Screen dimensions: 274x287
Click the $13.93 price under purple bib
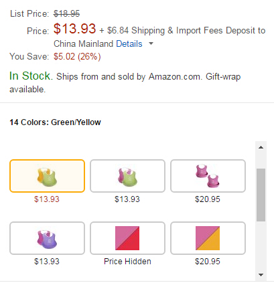(x=47, y=261)
